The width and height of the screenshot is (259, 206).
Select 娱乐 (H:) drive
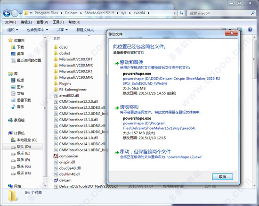point(21,173)
